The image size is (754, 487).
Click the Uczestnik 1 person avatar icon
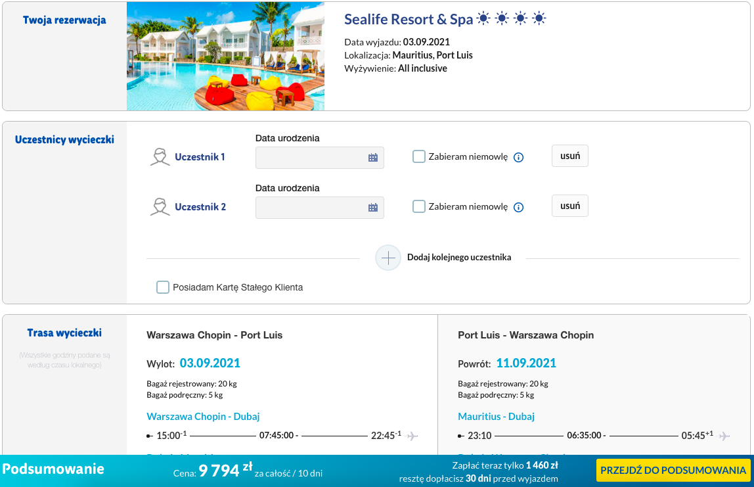160,157
